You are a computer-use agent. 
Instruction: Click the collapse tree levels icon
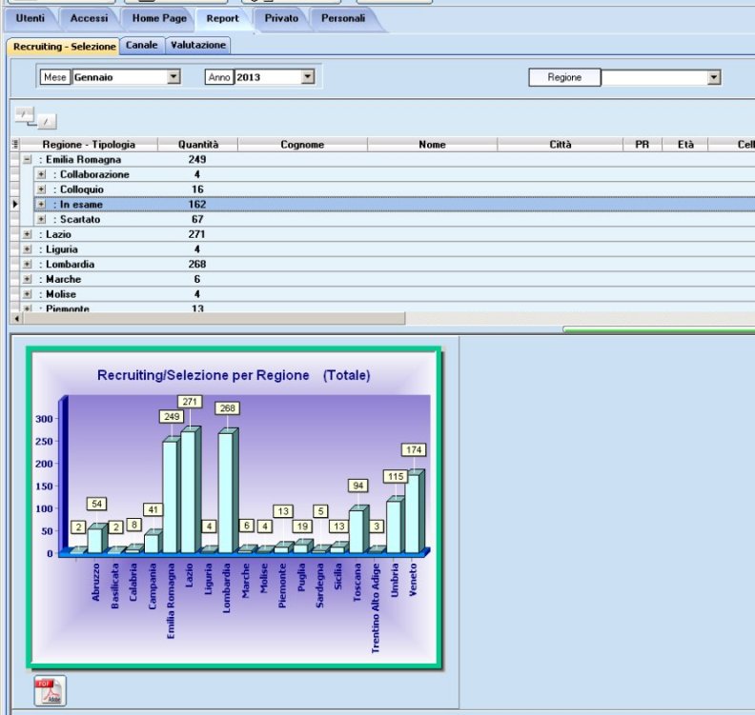48,122
